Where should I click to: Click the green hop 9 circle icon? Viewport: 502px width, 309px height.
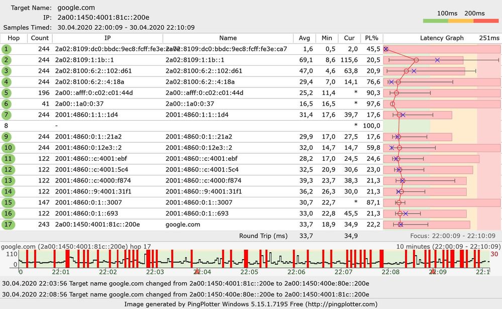click(x=7, y=137)
